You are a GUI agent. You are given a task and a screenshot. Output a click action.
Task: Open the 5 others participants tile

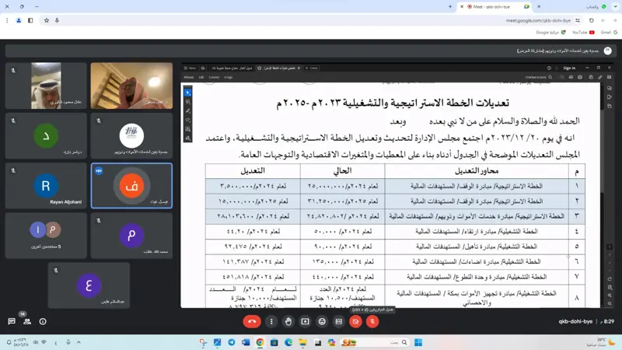46,236
